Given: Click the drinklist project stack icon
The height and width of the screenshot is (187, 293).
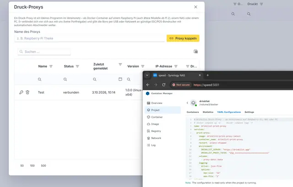Looking at the screenshot, I should coord(193,103).
